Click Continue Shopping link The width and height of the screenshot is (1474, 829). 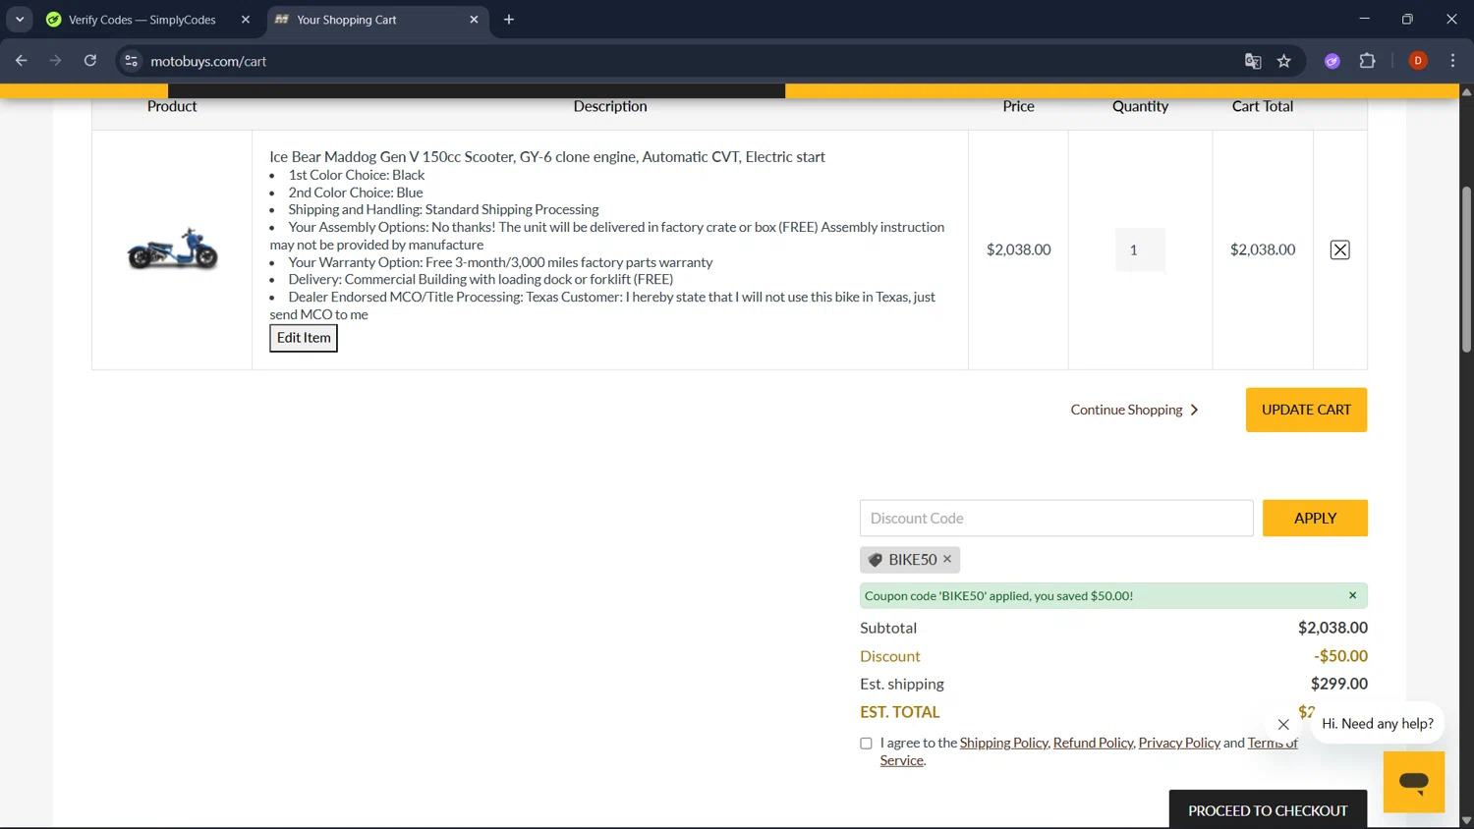(1126, 410)
